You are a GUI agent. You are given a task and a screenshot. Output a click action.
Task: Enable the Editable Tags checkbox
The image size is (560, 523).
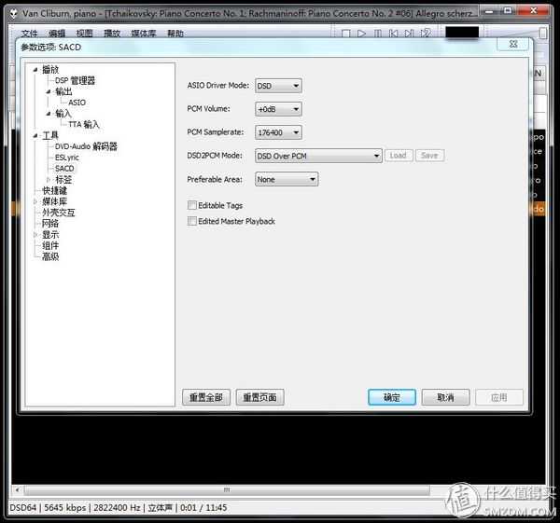(x=192, y=205)
